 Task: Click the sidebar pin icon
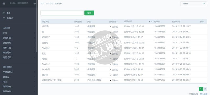pos(35,4)
